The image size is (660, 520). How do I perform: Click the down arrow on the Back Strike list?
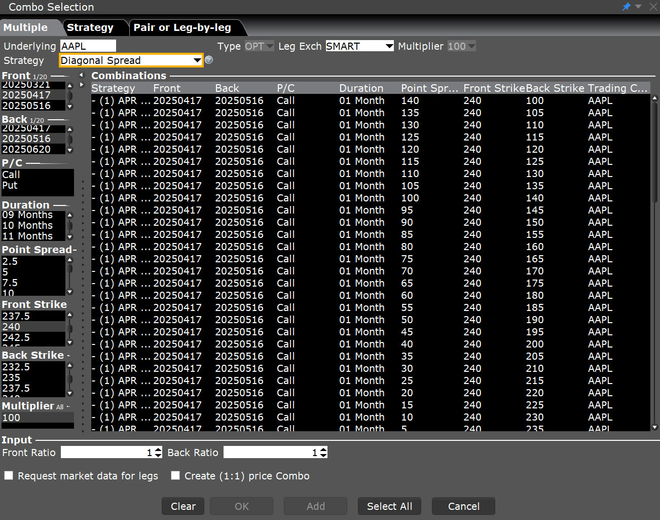point(69,393)
